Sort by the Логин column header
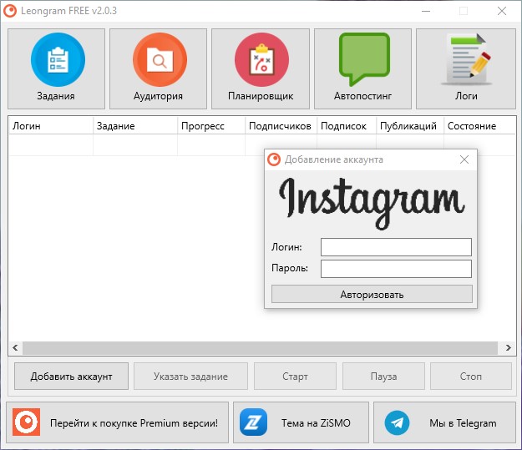This screenshot has width=522, height=450. 50,126
